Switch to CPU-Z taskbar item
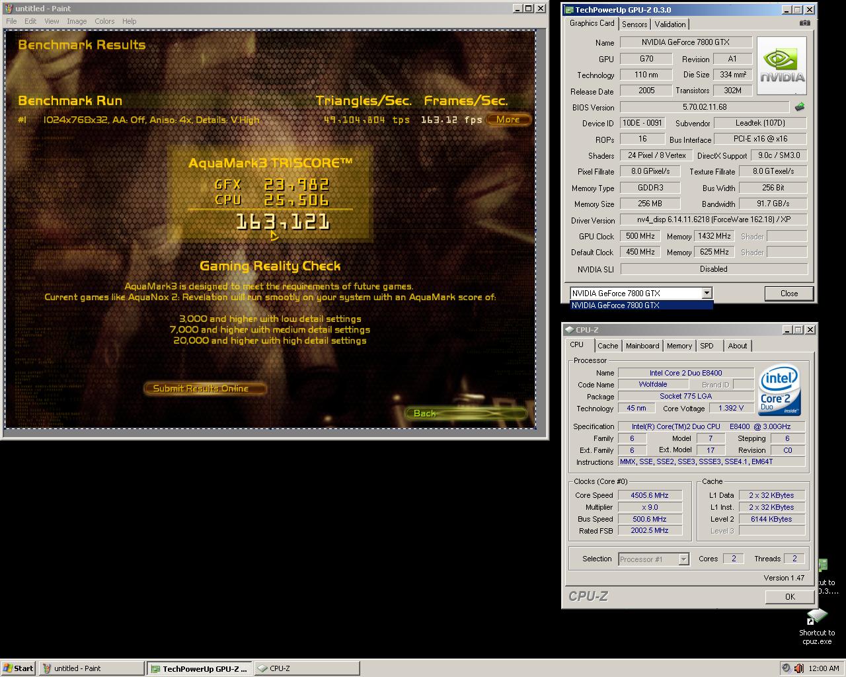846x677 pixels. 307,668
